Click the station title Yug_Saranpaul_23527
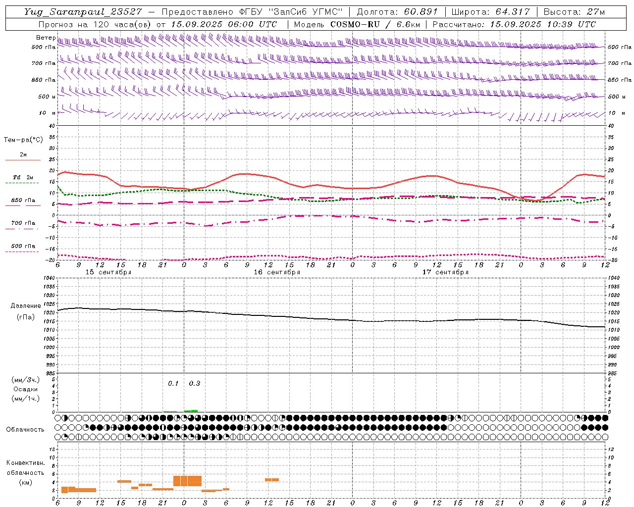The width and height of the screenshot is (634, 507). [x=83, y=12]
